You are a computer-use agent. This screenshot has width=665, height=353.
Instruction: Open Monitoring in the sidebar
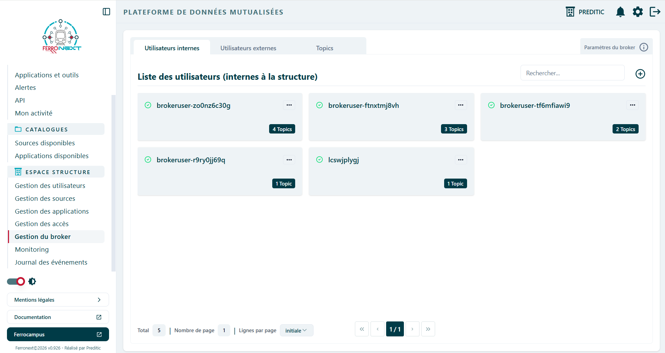32,249
